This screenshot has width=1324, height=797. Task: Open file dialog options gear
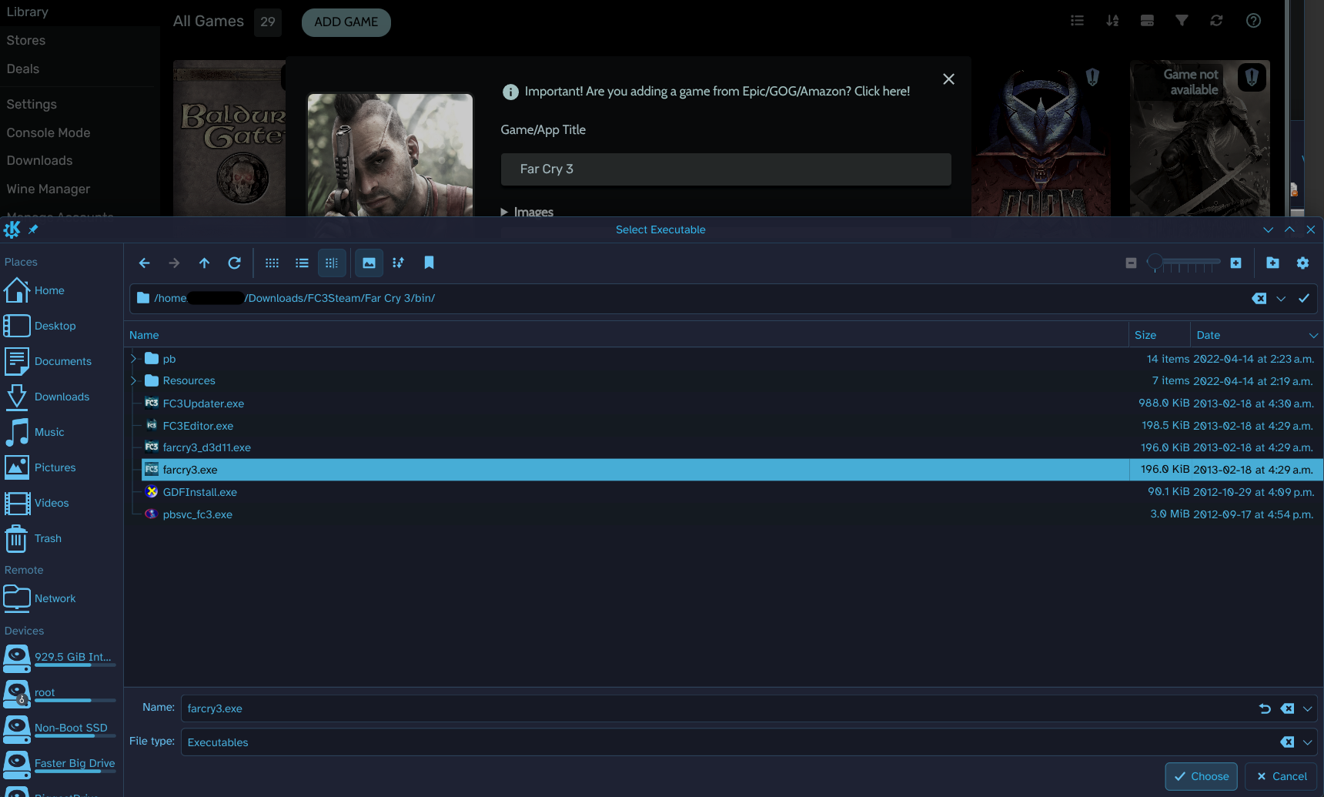(1302, 263)
